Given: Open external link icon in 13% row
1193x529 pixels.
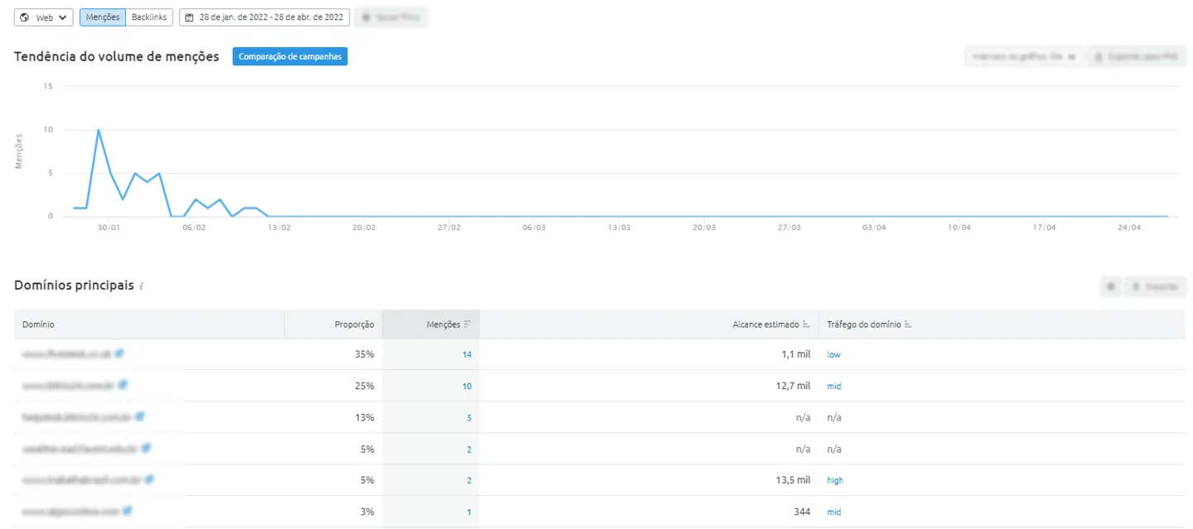Looking at the screenshot, I should point(140,416).
